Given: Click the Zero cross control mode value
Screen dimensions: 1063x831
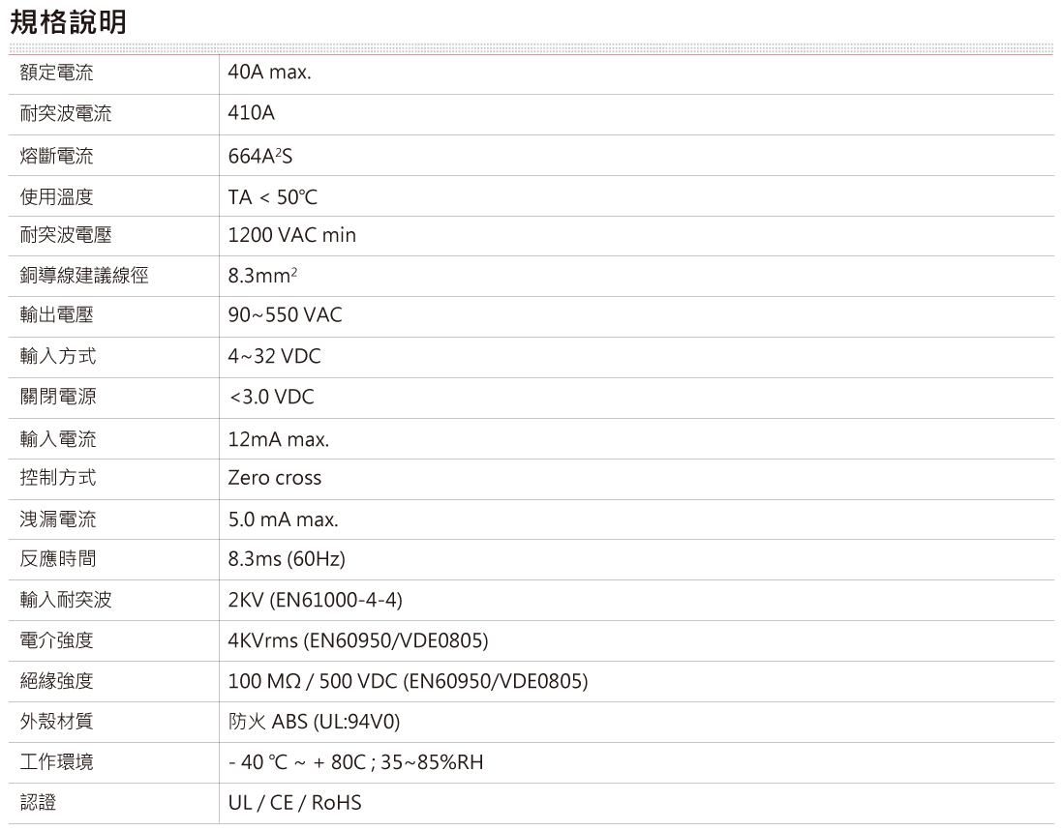Looking at the screenshot, I should (275, 478).
